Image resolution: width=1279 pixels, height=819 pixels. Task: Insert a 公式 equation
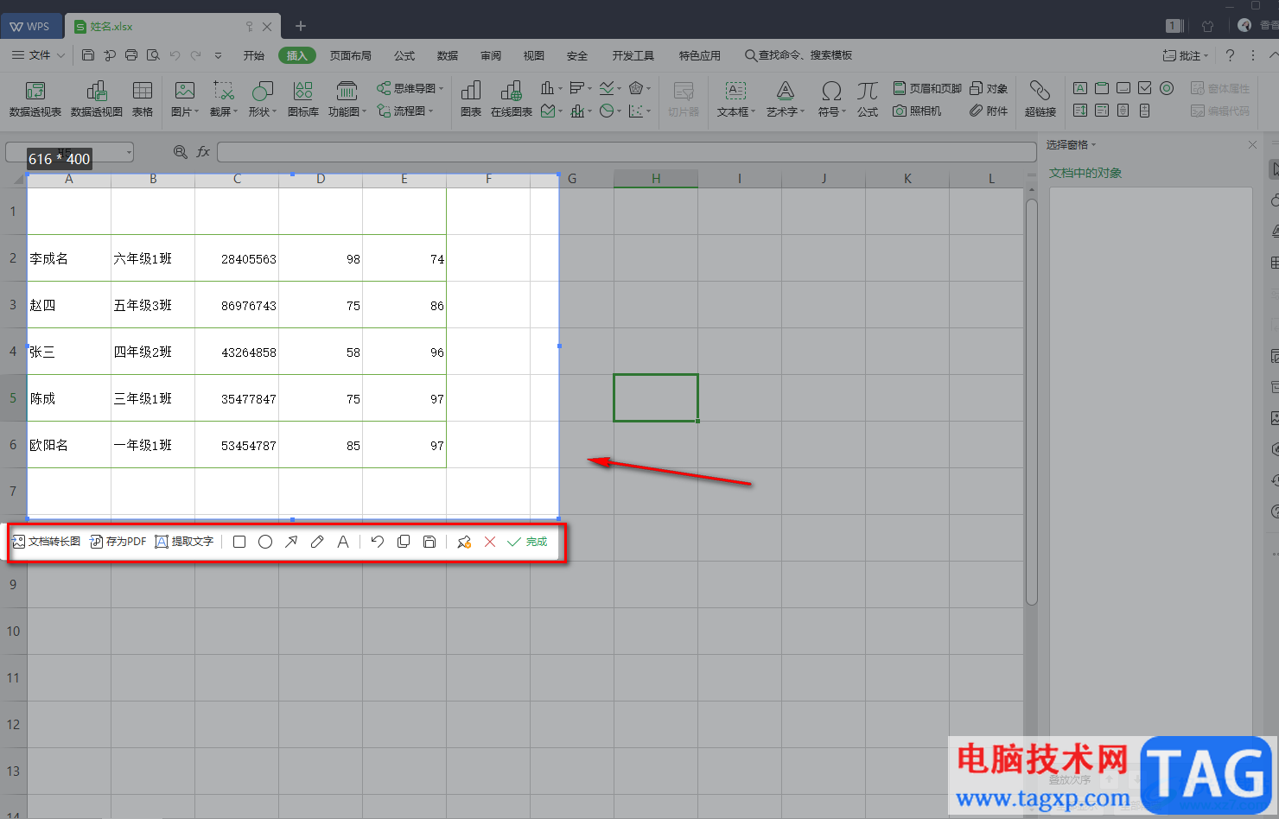click(x=868, y=98)
